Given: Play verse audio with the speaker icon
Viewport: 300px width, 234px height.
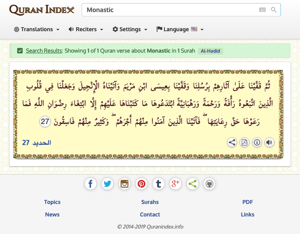Looking at the screenshot, I should coord(269,142).
